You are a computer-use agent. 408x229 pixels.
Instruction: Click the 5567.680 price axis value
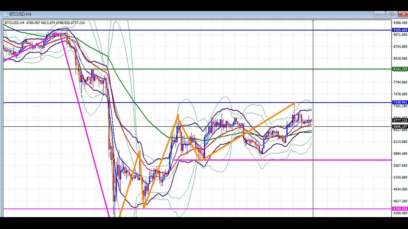400,165
